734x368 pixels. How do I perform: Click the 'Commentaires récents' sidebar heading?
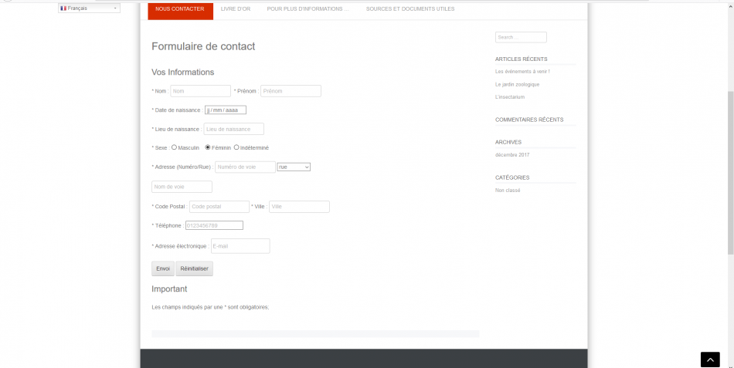pos(529,120)
